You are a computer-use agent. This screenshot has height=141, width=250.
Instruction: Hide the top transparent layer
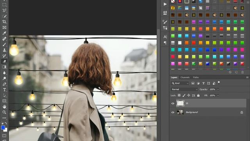coord(173,103)
